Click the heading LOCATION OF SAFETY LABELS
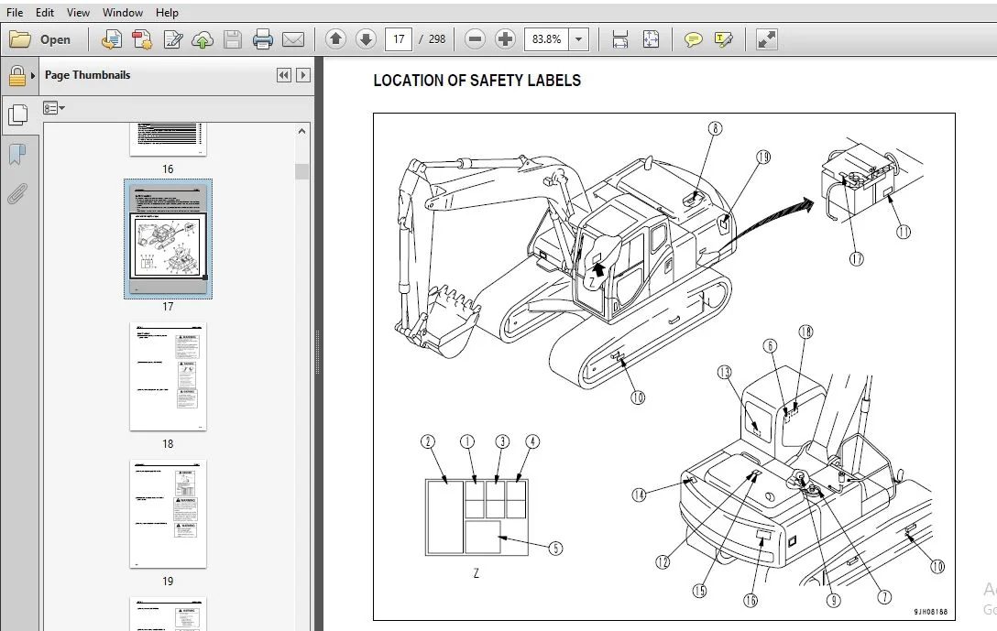 click(x=477, y=81)
